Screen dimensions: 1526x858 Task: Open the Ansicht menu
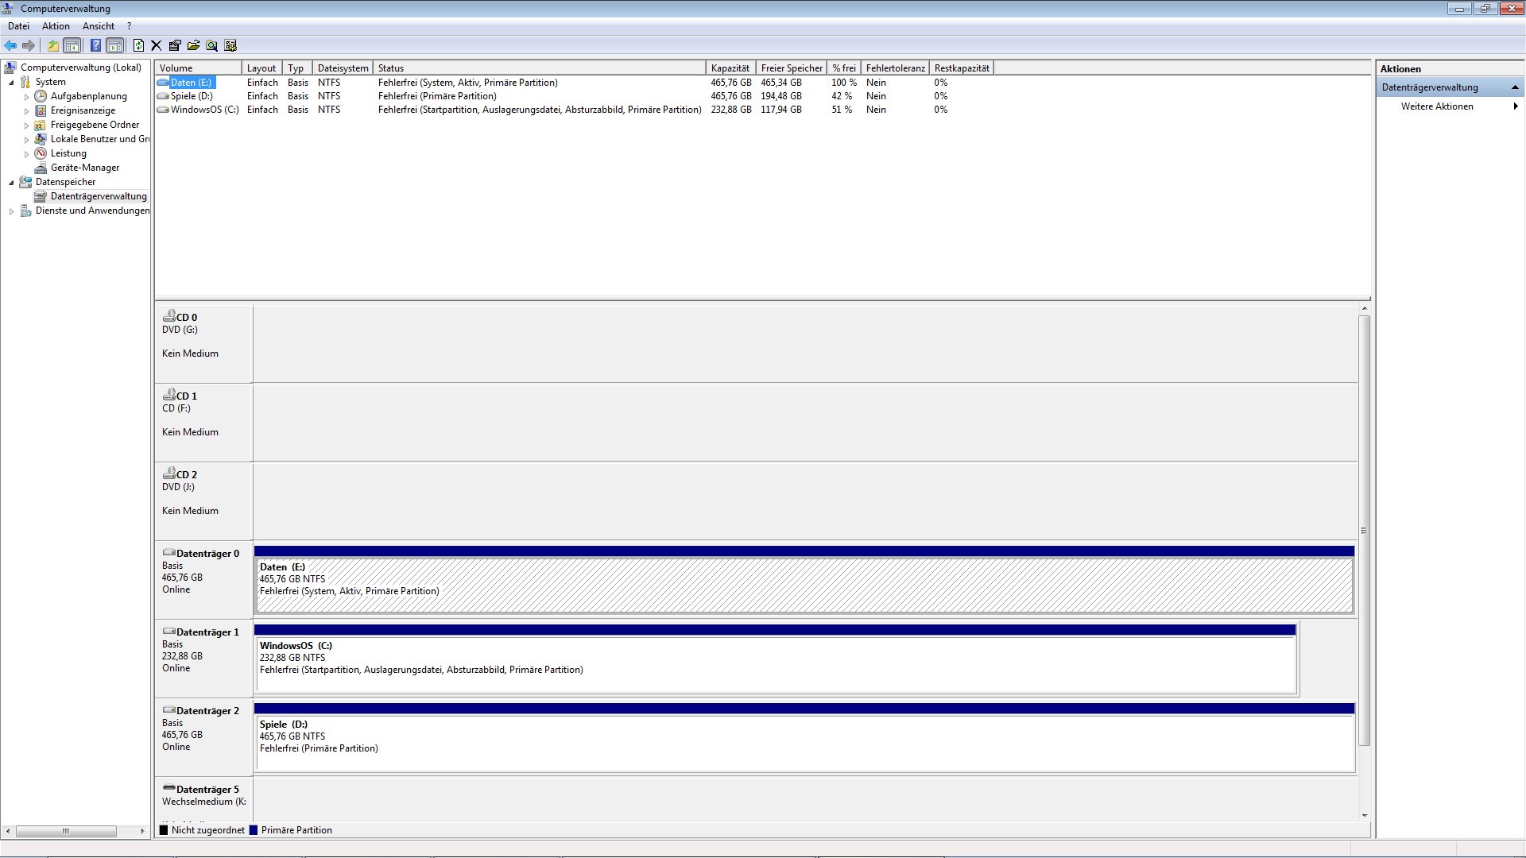tap(99, 26)
